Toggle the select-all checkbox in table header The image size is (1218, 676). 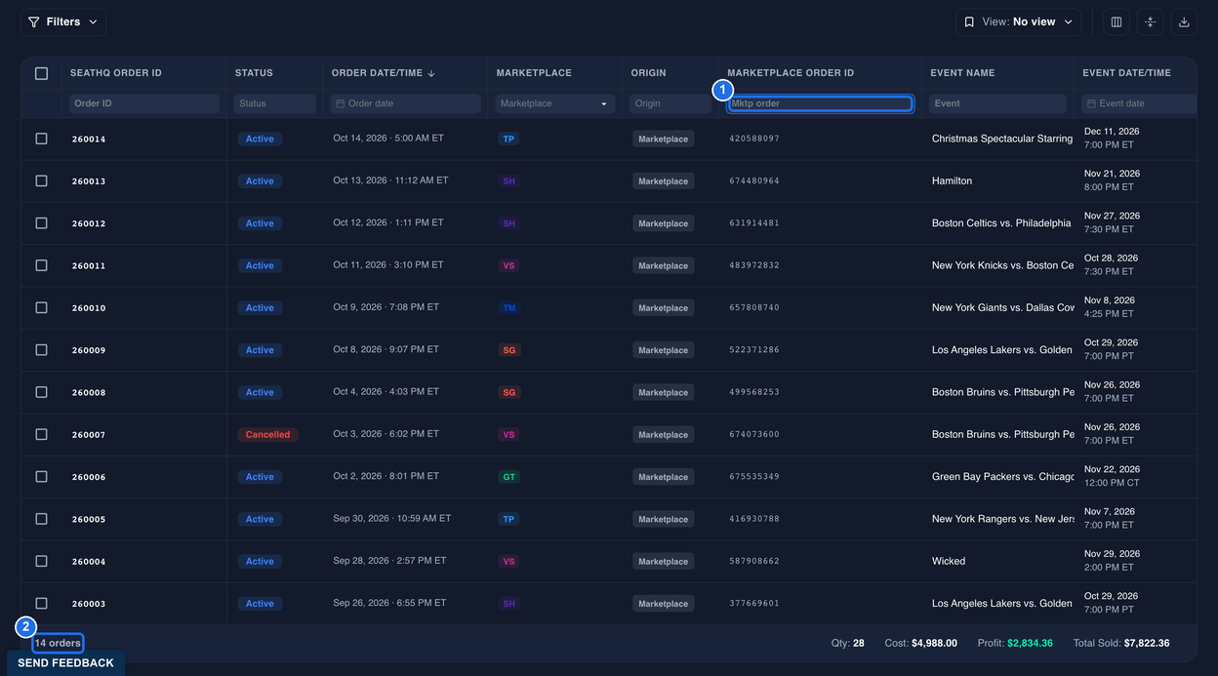tap(41, 73)
